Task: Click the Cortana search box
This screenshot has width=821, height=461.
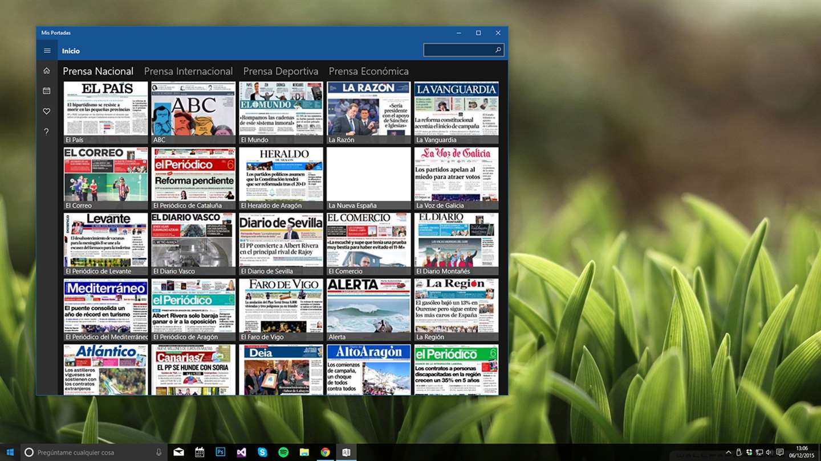Action: pyautogui.click(x=94, y=452)
